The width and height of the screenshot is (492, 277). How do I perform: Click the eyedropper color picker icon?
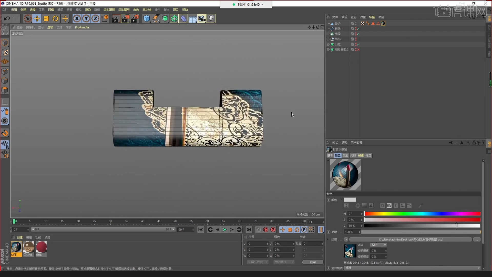click(x=420, y=206)
